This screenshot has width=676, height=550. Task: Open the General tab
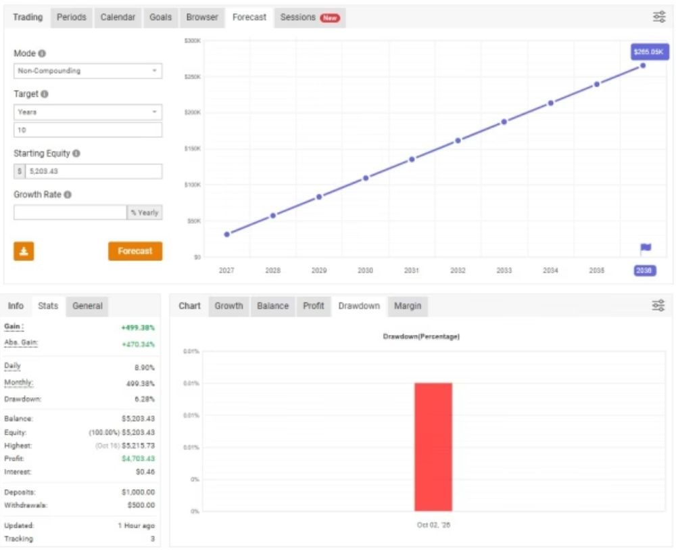click(x=87, y=306)
